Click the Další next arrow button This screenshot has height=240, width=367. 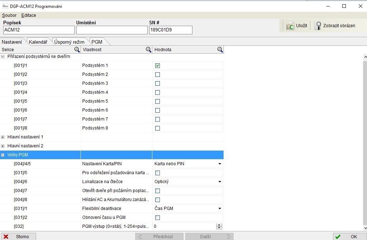[209, 236]
